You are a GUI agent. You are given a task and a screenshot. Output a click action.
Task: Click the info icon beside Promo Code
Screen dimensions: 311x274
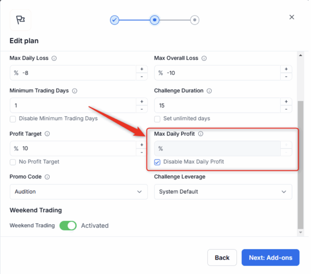pos(47,177)
